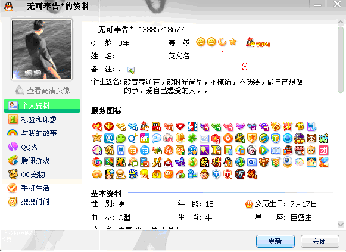Click the webcam service icon
Screen dimensions: 346x252
coord(288,162)
